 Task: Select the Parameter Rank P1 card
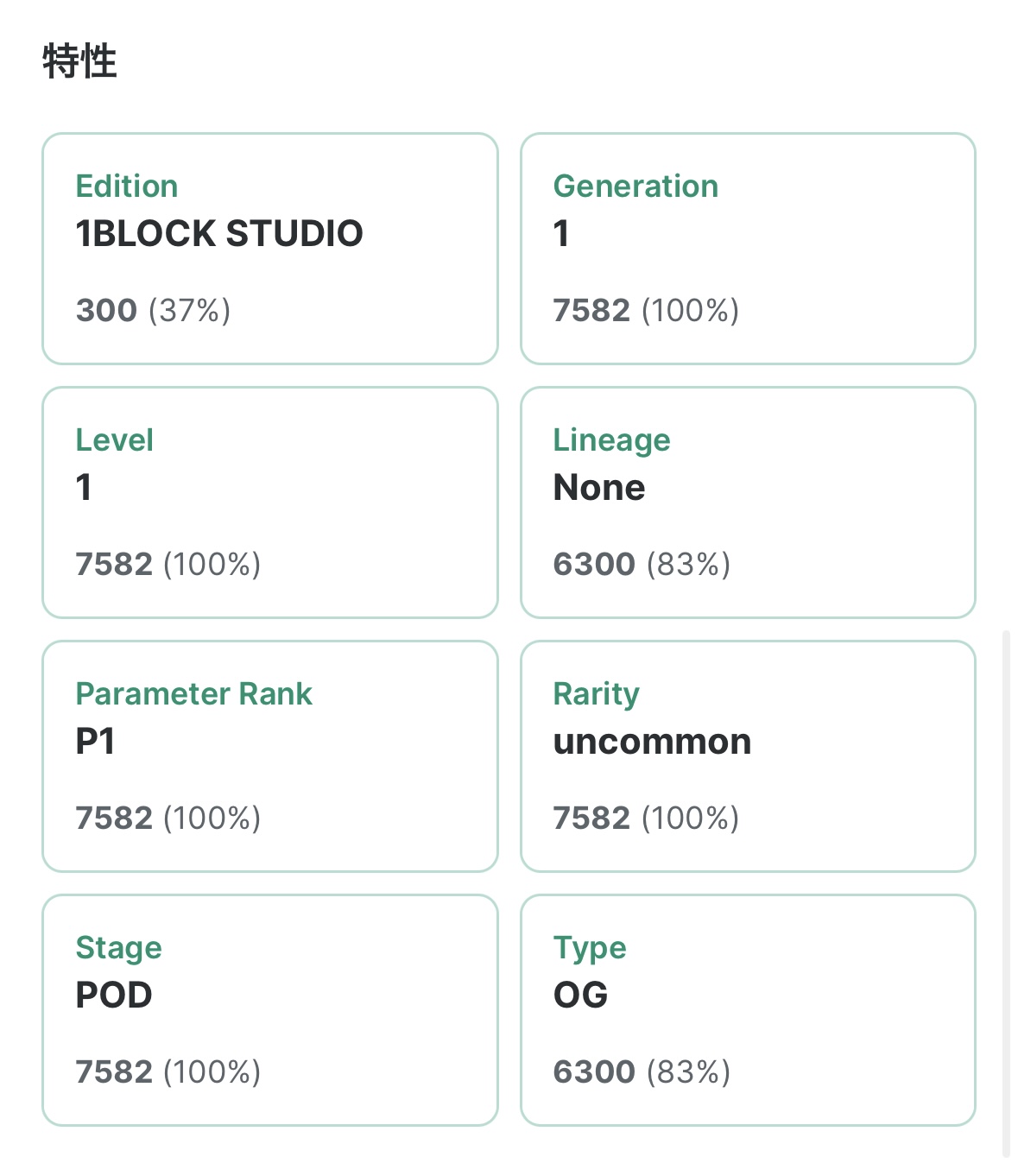point(269,756)
